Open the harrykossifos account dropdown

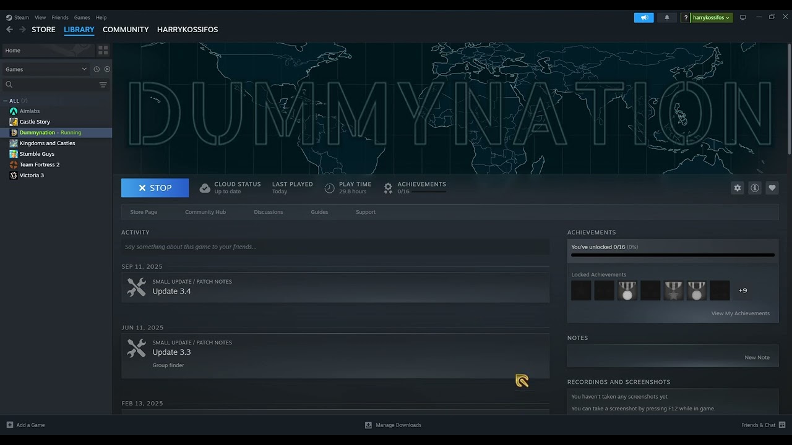tap(712, 17)
